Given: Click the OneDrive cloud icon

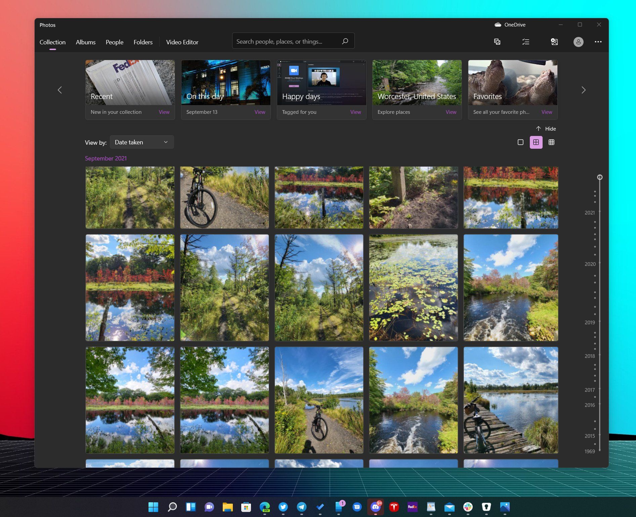Looking at the screenshot, I should pyautogui.click(x=497, y=25).
